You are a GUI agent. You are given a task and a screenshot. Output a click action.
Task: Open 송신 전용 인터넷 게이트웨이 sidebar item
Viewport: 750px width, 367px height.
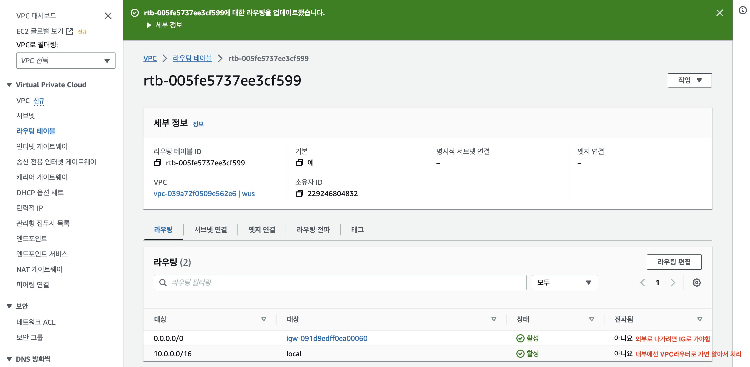pos(56,162)
